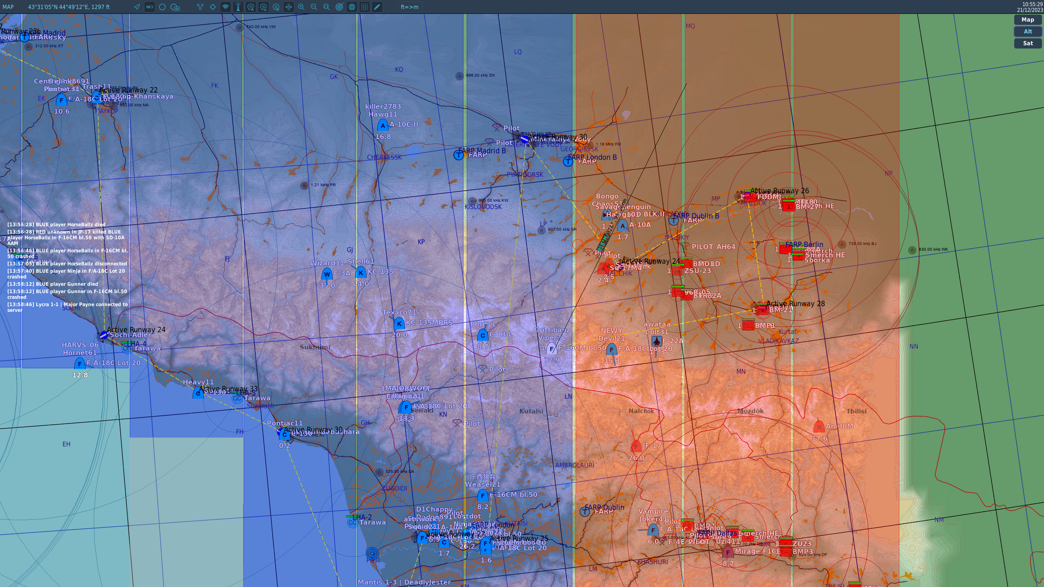Toggle the square grid overlay button
This screenshot has height=587, width=1044.
(365, 7)
